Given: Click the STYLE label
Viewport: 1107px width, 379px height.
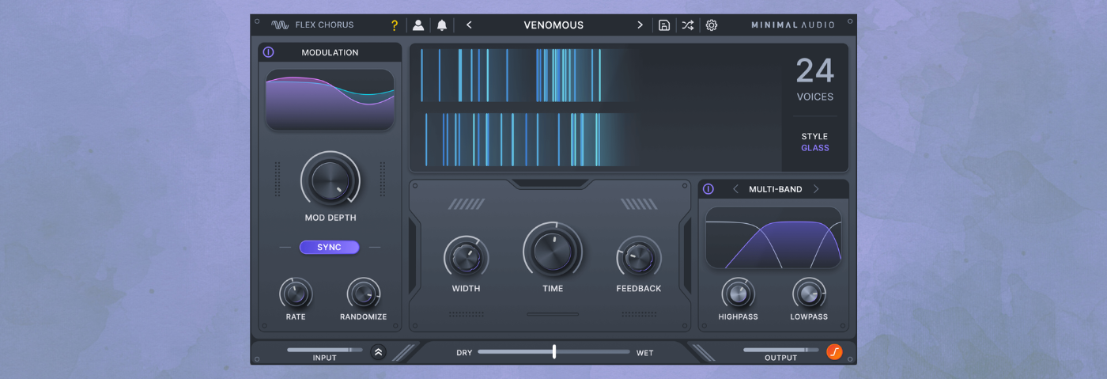Looking at the screenshot, I should coord(814,136).
